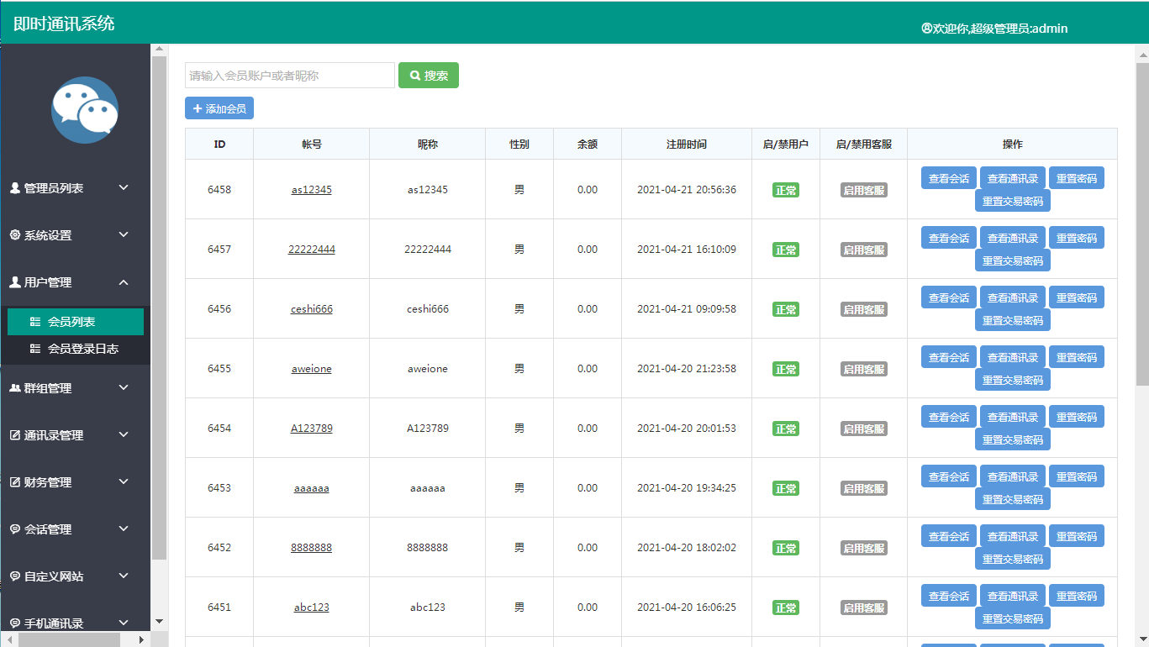The image size is (1149, 647).
Task: Click the admin user icon in header
Action: coord(926,28)
